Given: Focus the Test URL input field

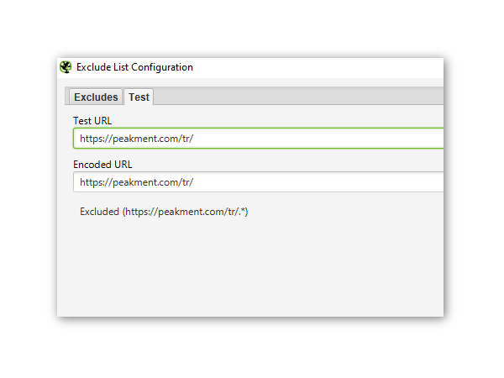Looking at the screenshot, I should pos(319,139).
